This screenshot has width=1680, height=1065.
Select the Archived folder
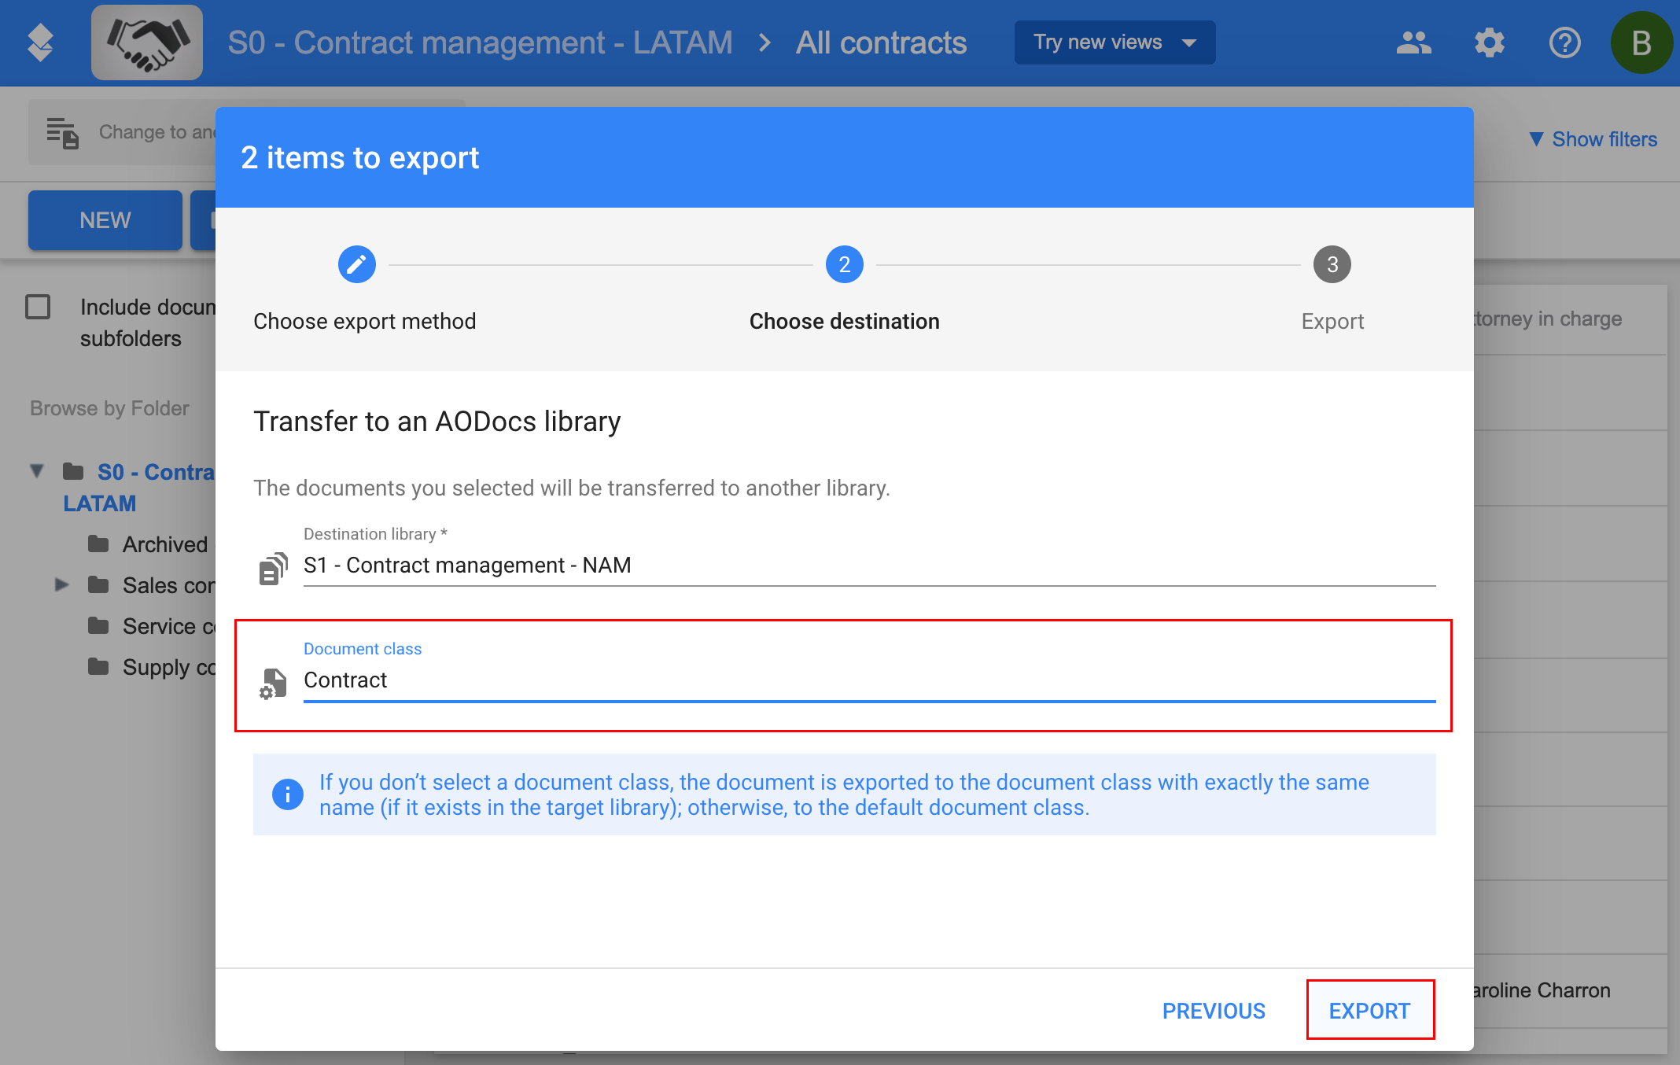pyautogui.click(x=164, y=544)
